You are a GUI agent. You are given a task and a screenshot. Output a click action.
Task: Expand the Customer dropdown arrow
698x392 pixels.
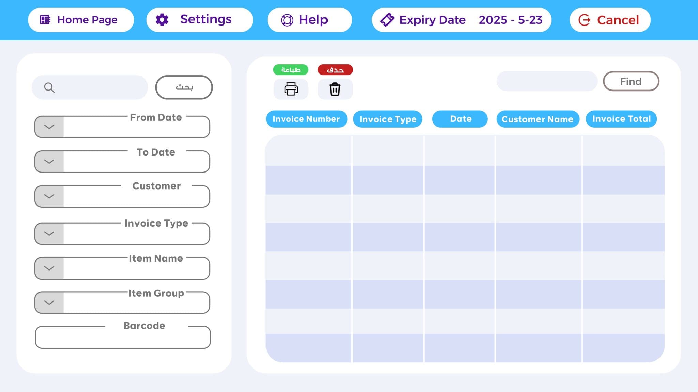click(x=49, y=196)
